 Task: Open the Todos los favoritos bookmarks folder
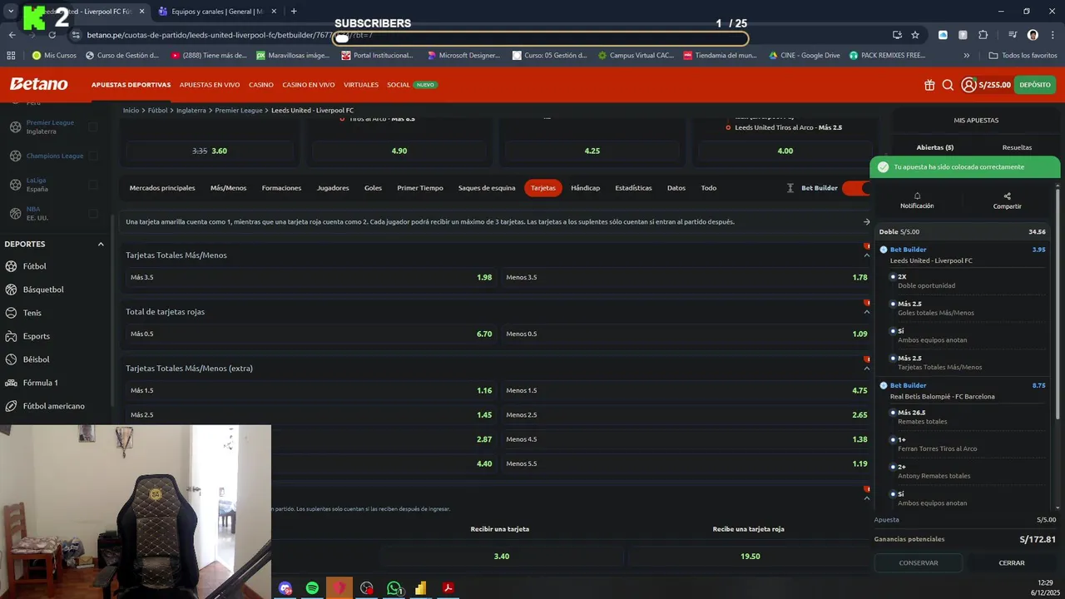pos(1023,56)
